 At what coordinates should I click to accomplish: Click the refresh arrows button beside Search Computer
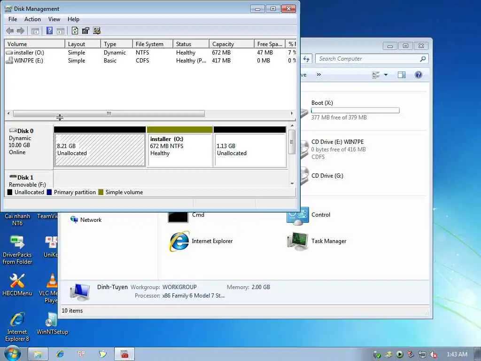tap(306, 59)
